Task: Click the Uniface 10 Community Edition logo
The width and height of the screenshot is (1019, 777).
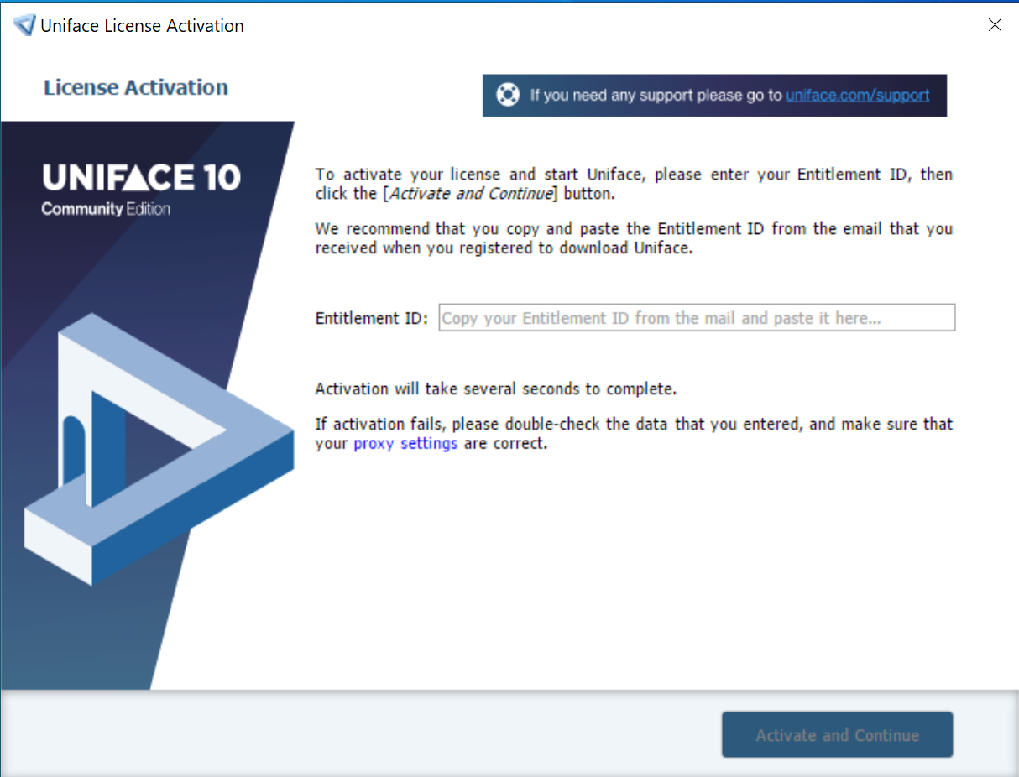Action: (141, 189)
